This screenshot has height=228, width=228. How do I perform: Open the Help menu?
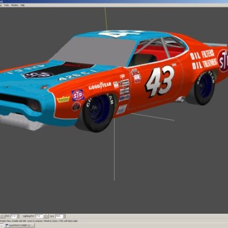(23, 5)
